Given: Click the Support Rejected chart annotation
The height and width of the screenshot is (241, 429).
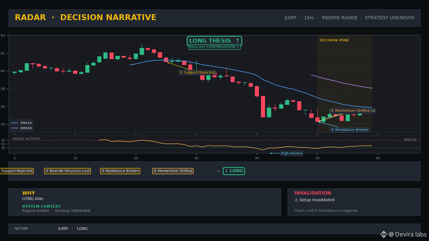Looking at the screenshot, I should pos(197,72).
